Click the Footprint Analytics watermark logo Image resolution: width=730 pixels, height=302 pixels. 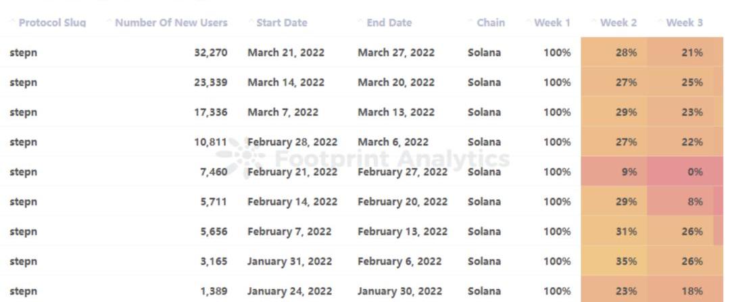(243, 159)
